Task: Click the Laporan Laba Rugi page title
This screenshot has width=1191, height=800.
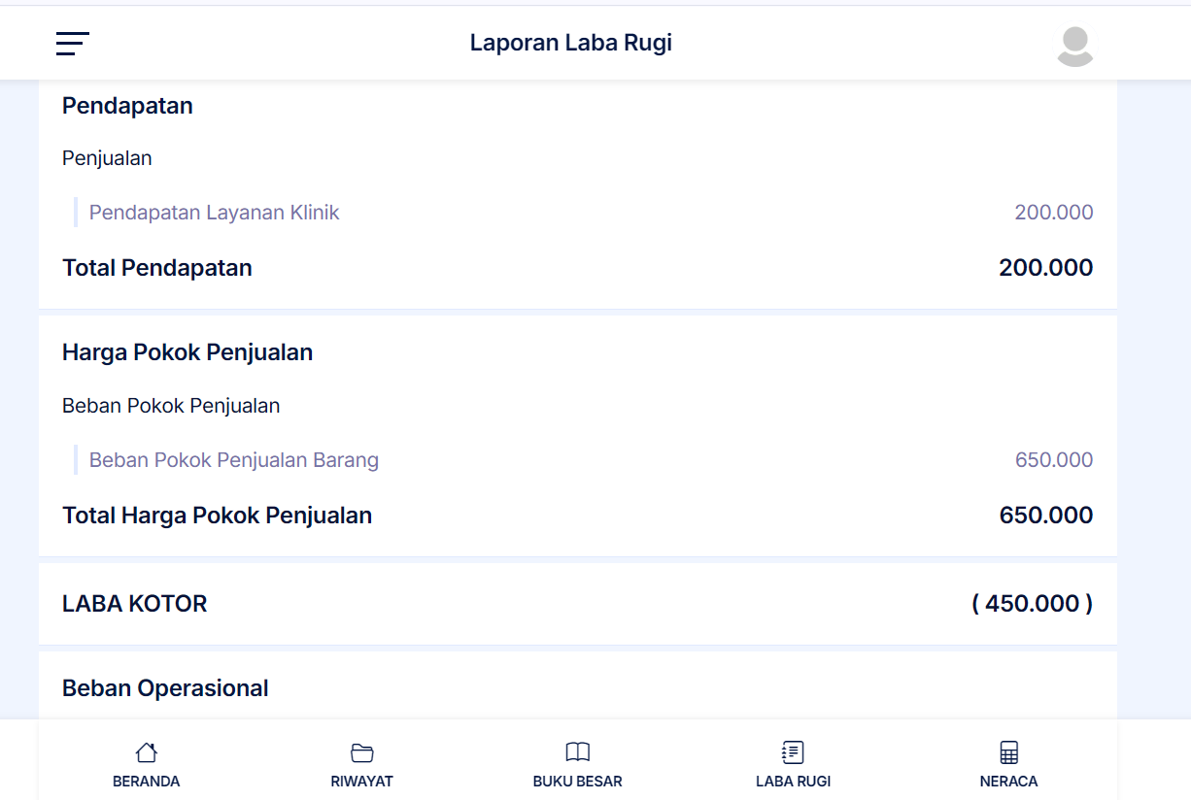Action: pyautogui.click(x=571, y=43)
